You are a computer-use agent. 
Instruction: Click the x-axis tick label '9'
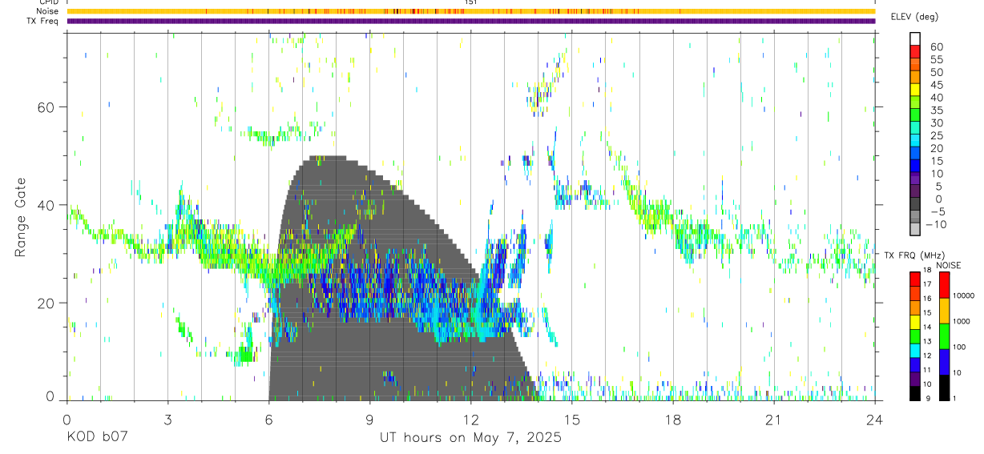pyautogui.click(x=369, y=419)
